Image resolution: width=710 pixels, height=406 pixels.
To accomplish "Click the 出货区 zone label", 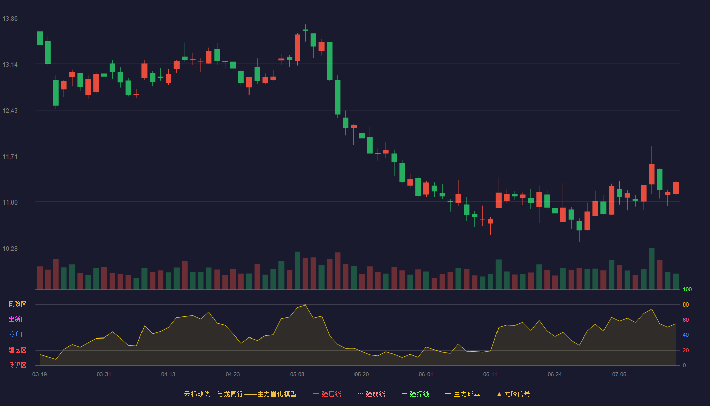I will coord(17,320).
